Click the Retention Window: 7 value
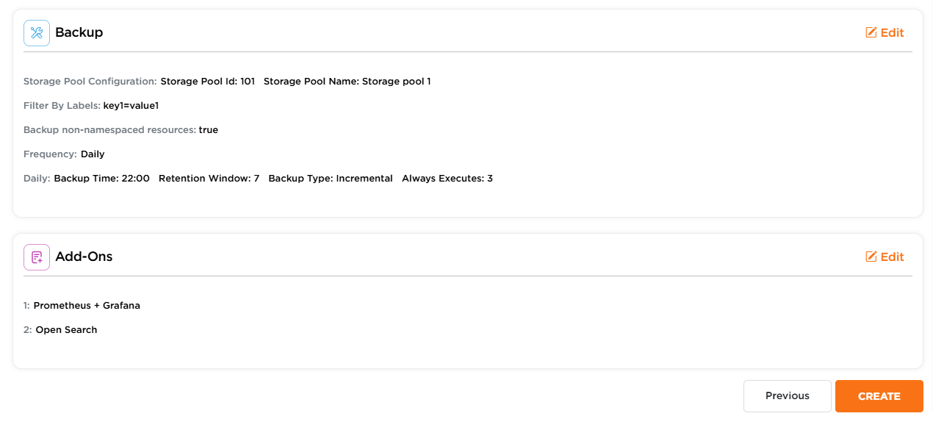 (x=209, y=179)
